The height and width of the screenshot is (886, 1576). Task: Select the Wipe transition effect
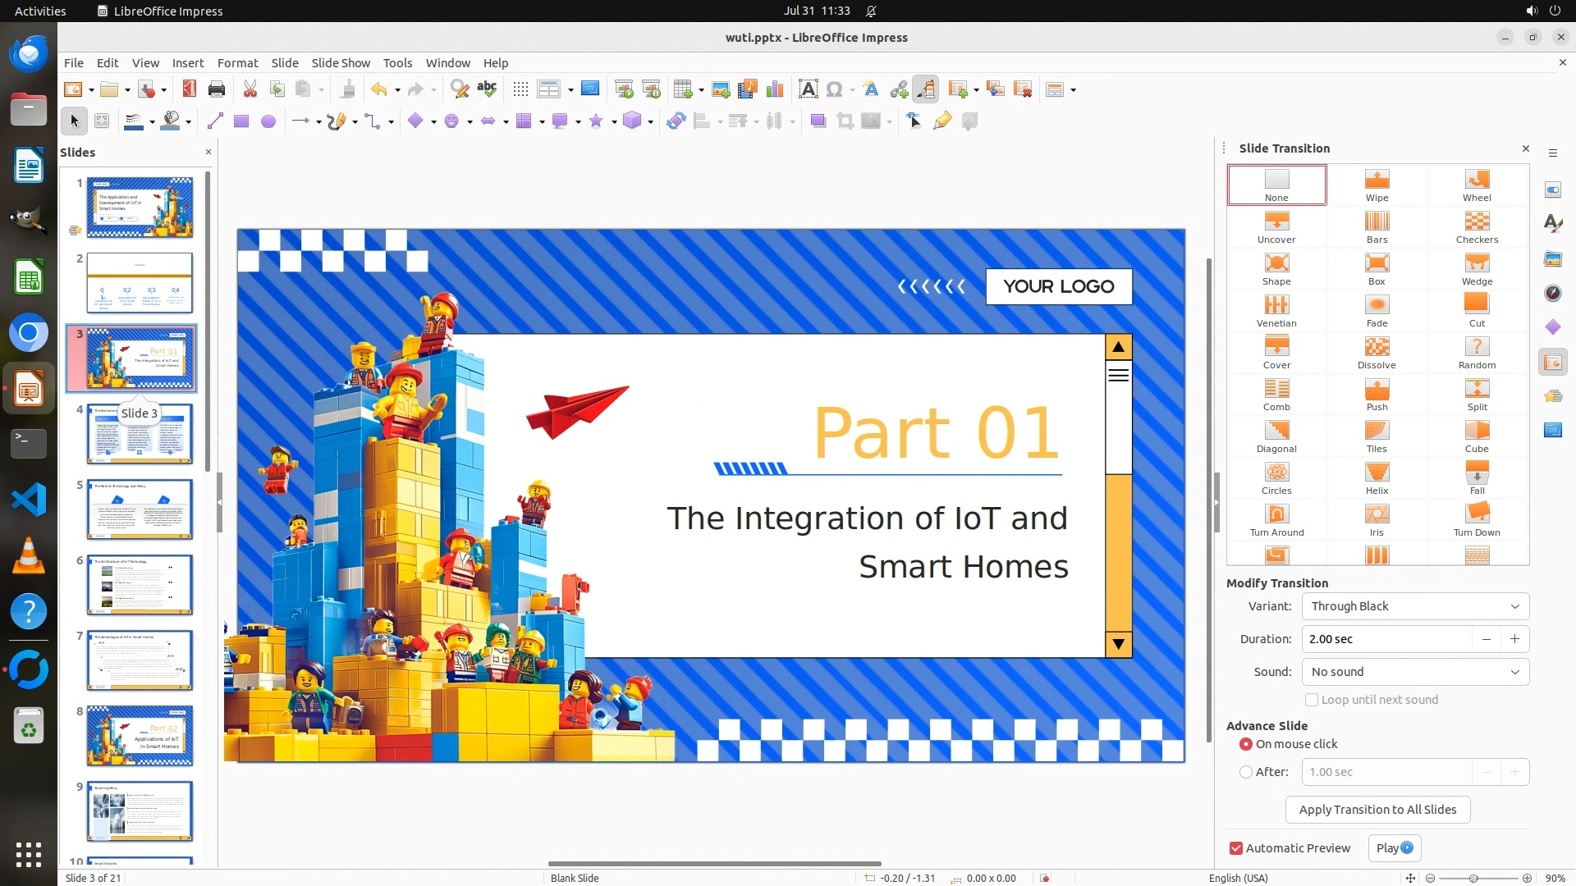[x=1377, y=185]
